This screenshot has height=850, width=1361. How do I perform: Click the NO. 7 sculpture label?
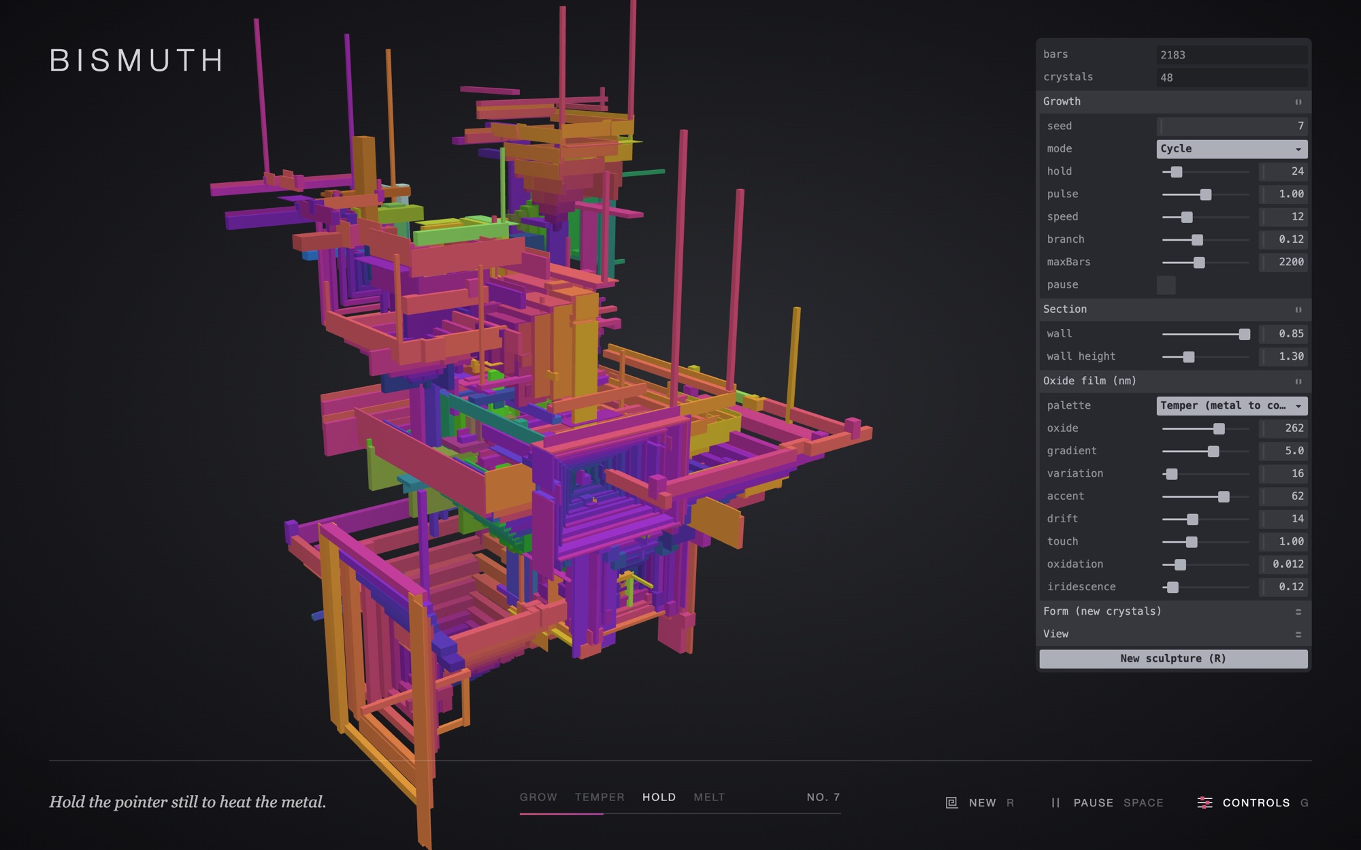click(823, 797)
